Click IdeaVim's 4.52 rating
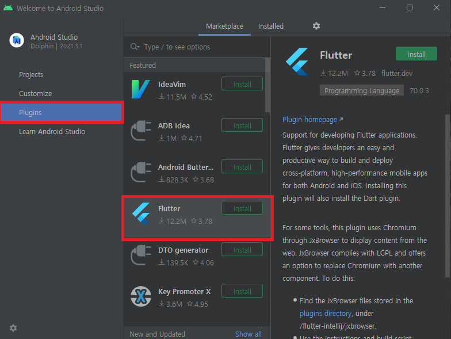Image resolution: width=451 pixels, height=339 pixels. pos(201,97)
